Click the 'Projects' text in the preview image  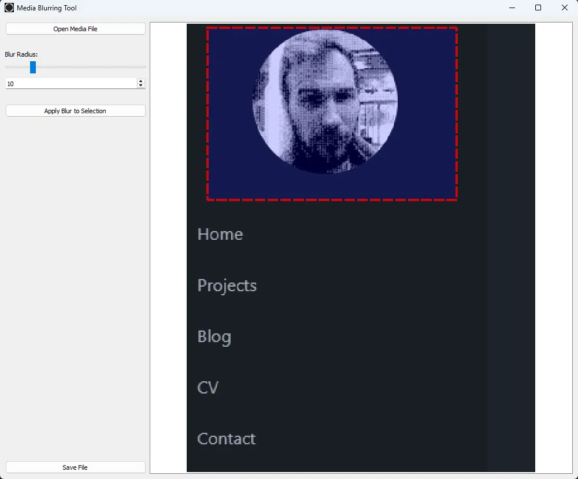click(x=227, y=286)
